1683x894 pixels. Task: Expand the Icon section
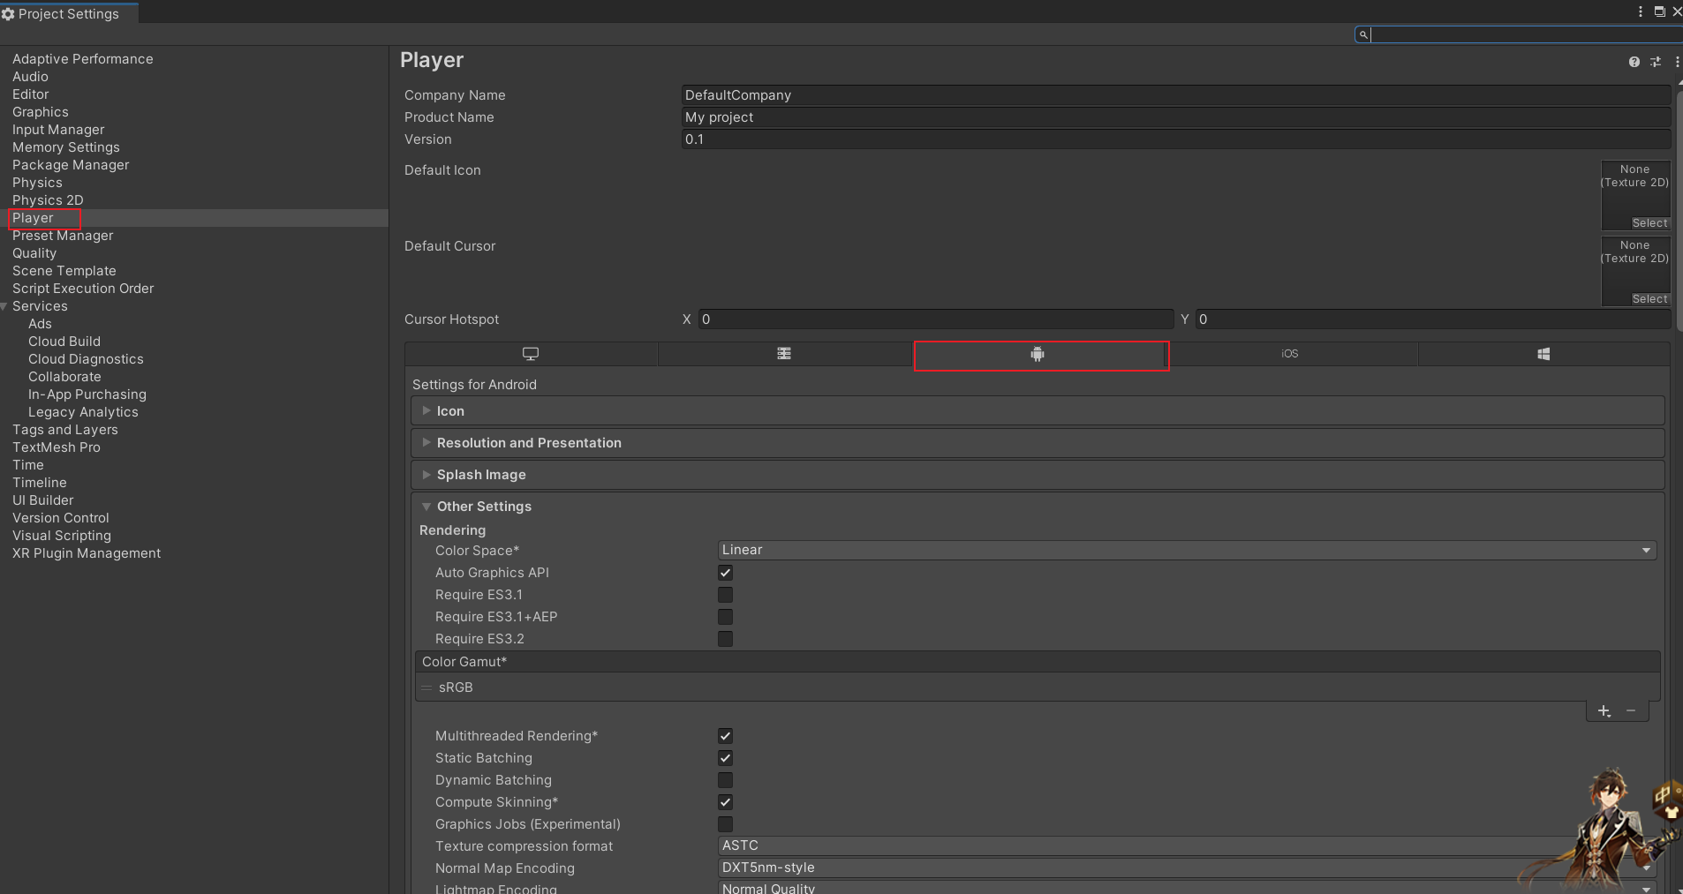click(x=1038, y=411)
